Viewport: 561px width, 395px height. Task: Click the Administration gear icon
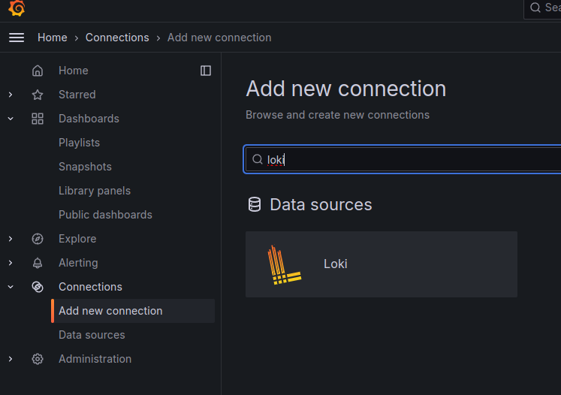[x=38, y=359]
